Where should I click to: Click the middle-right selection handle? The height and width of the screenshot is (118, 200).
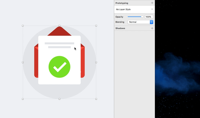pyautogui.click(x=96, y=62)
